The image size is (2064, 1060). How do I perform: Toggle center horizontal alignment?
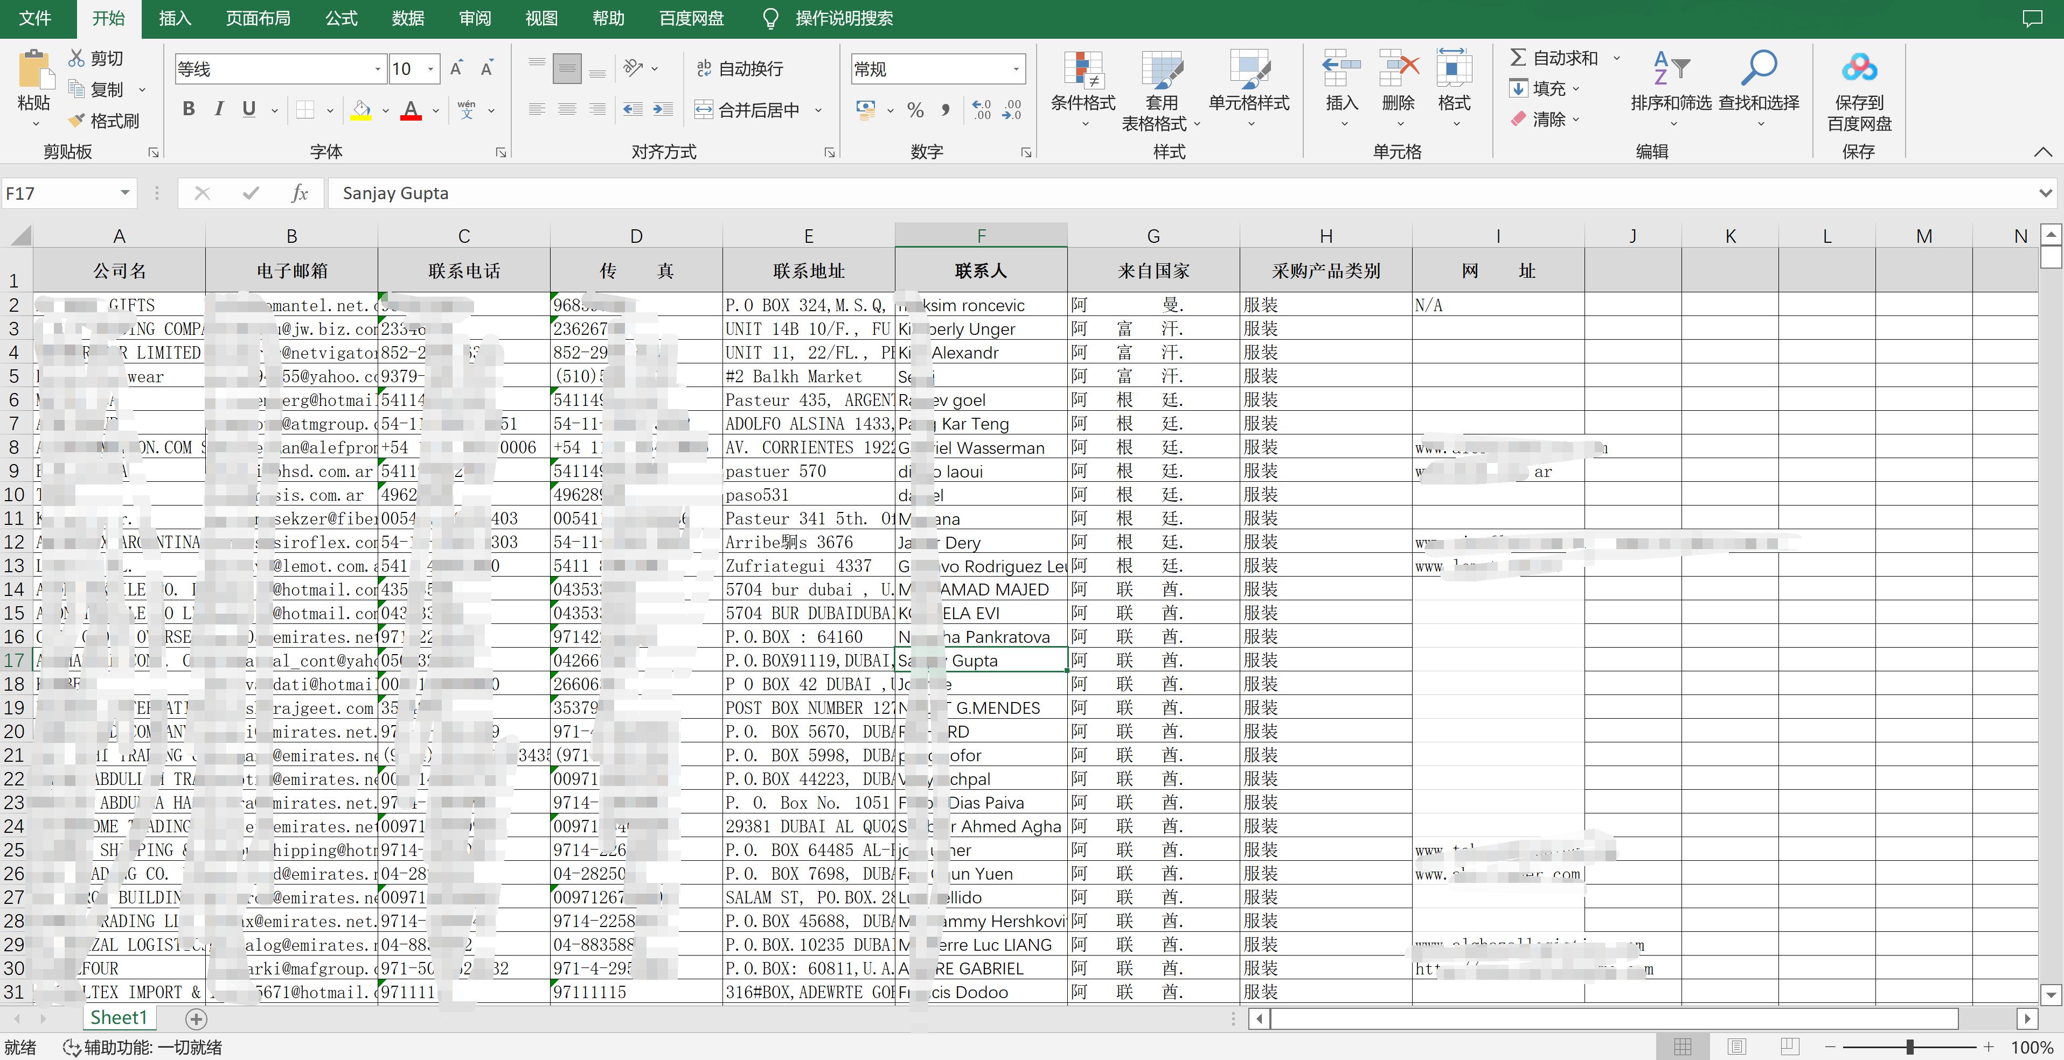coord(567,110)
